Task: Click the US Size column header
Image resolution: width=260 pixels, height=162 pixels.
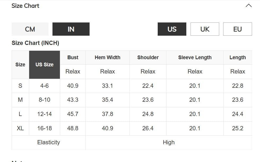Action: click(45, 64)
